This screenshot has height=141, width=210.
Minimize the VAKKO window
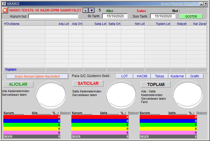pyautogui.click(x=201, y=4)
